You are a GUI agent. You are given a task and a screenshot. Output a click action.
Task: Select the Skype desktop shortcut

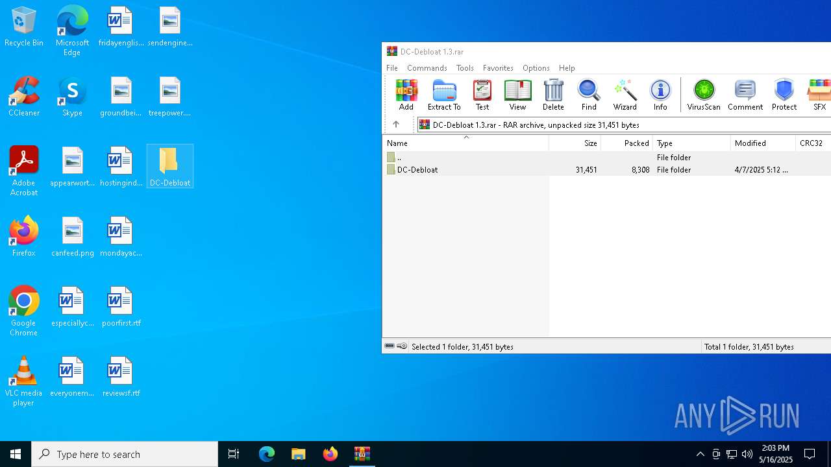(x=72, y=97)
